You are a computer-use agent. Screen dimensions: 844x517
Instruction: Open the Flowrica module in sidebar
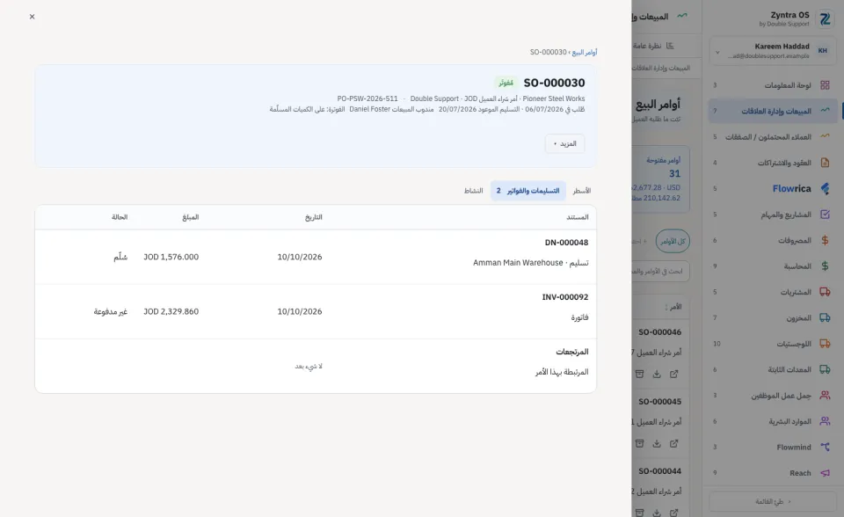(x=773, y=188)
